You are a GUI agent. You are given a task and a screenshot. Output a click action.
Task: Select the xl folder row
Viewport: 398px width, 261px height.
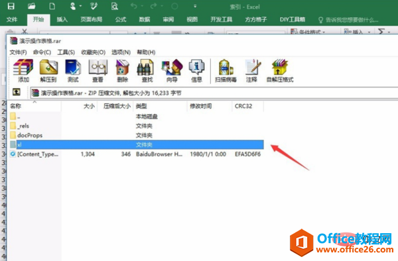(136, 144)
